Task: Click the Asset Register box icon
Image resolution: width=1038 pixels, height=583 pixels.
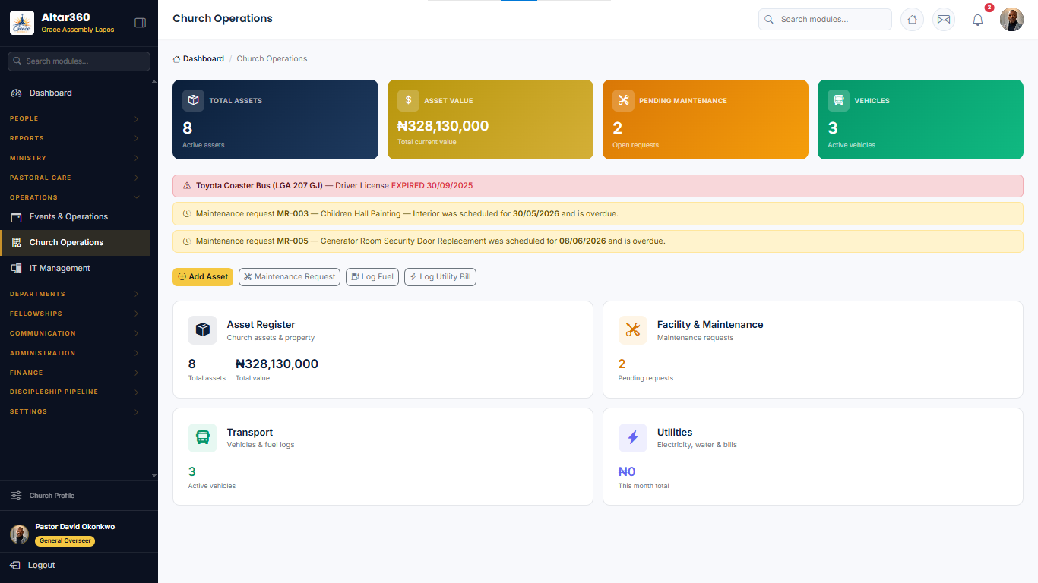Action: point(202,330)
